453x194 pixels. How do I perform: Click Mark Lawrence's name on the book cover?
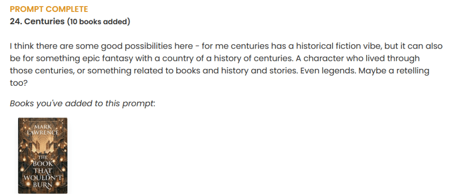pos(43,130)
